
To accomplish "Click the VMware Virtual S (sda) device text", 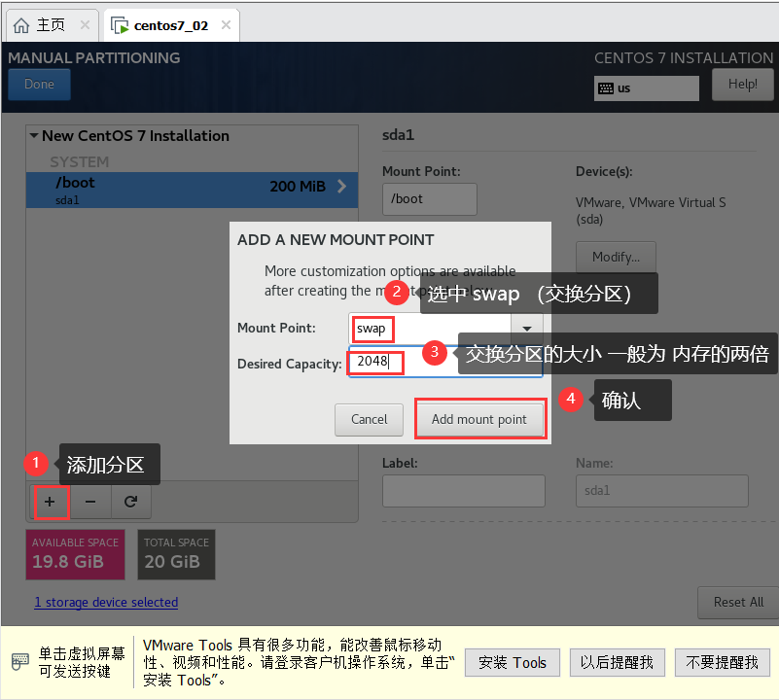I will 651,211.
